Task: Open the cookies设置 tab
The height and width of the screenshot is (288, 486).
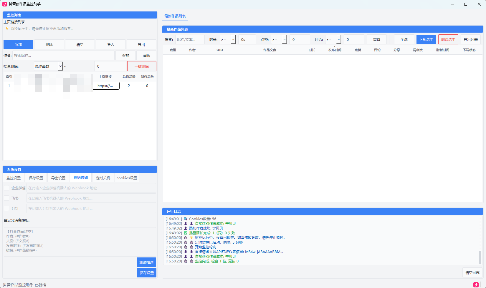Action: pos(127,178)
